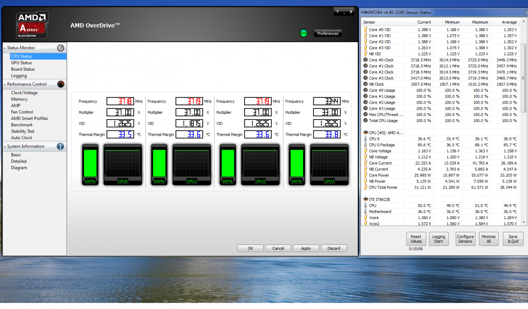528x309 pixels.
Task: Click the Apply button
Action: click(306, 248)
